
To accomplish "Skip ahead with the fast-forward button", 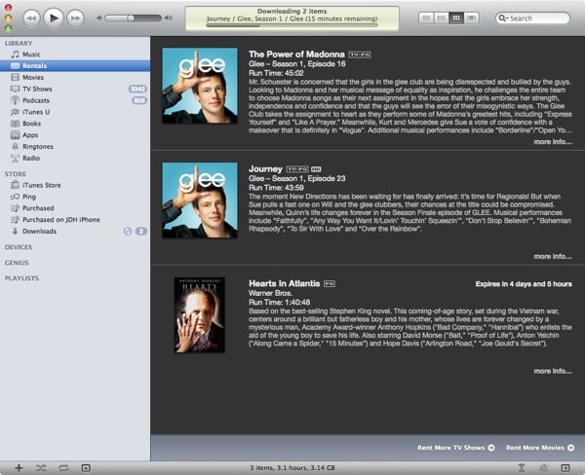I will tap(75, 18).
